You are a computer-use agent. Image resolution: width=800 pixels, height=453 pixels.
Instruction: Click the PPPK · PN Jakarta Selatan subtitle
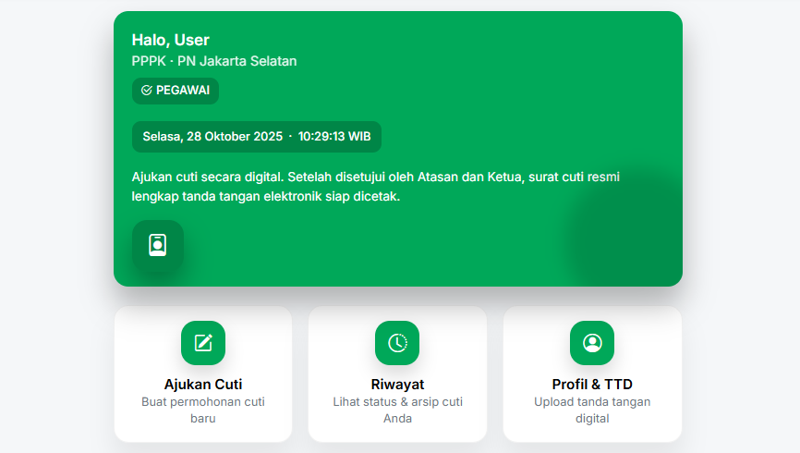pos(214,61)
